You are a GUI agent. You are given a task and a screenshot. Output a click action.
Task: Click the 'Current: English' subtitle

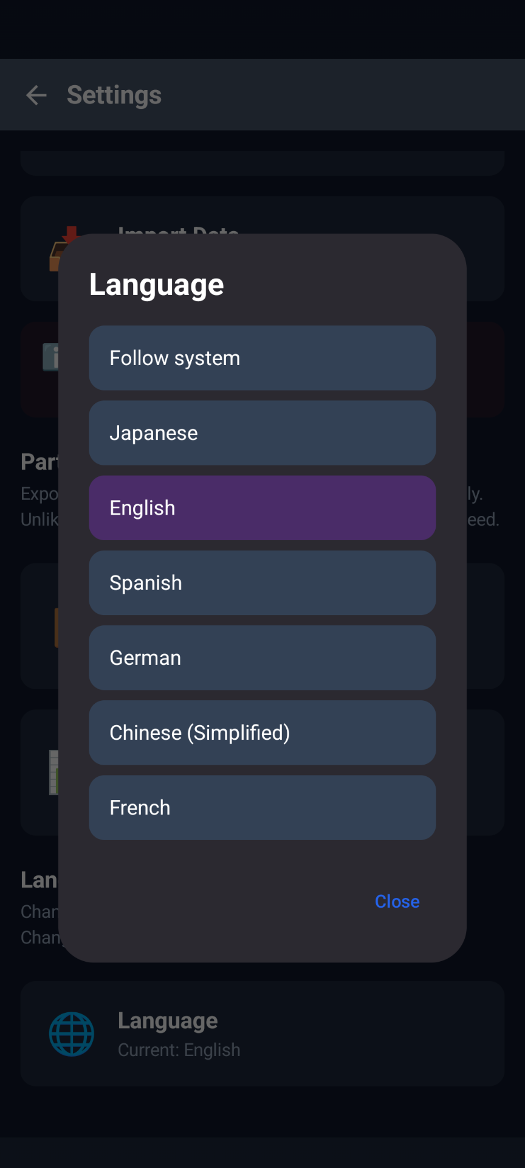click(179, 1050)
